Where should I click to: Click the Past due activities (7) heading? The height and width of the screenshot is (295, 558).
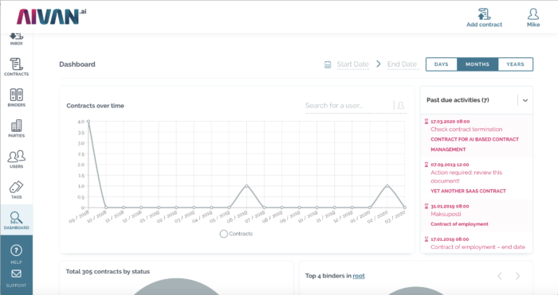pos(458,100)
